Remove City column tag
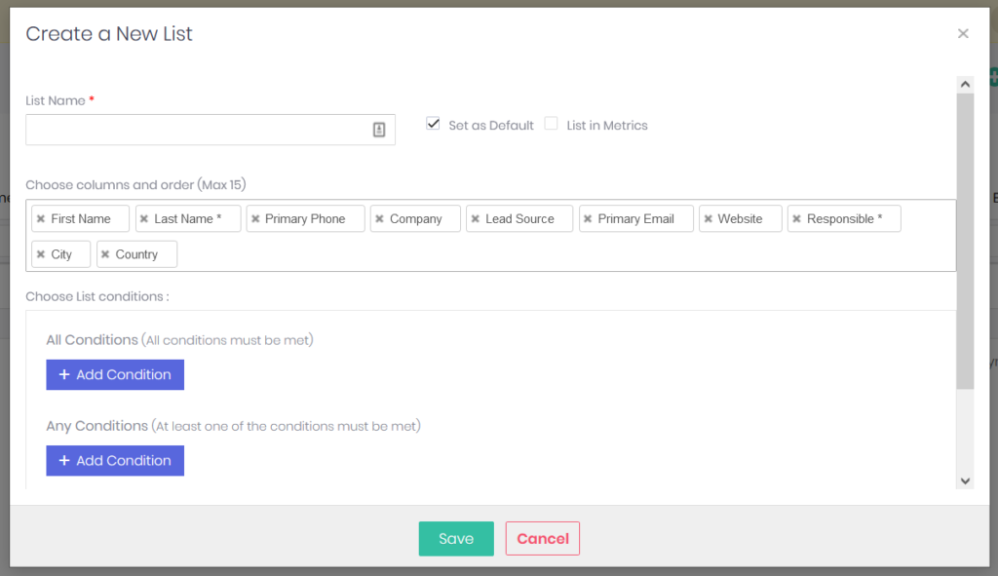The height and width of the screenshot is (576, 998). (41, 254)
